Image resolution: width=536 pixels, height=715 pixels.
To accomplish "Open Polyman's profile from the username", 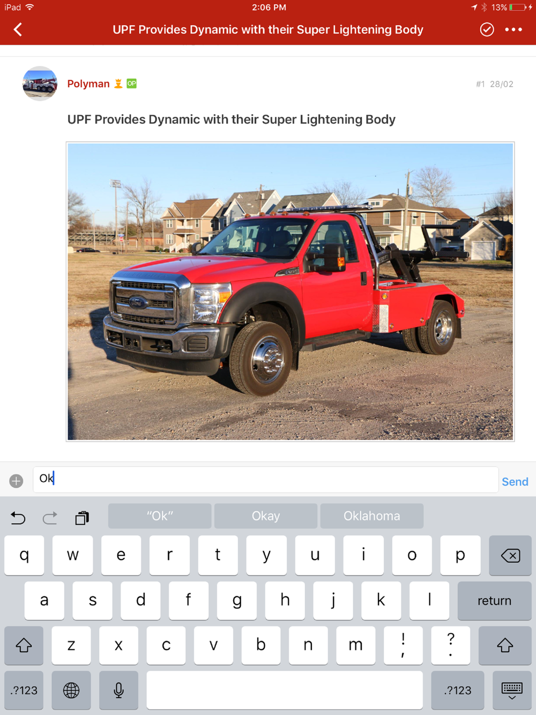I will [88, 84].
